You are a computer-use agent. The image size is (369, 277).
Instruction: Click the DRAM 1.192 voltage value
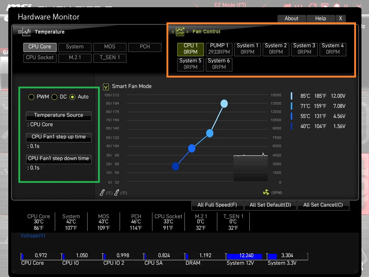pos(205,255)
